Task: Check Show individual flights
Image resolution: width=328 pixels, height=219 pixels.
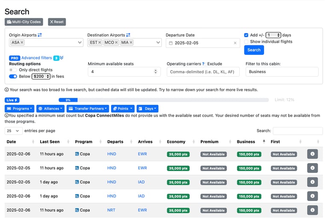Action: [x=246, y=41]
